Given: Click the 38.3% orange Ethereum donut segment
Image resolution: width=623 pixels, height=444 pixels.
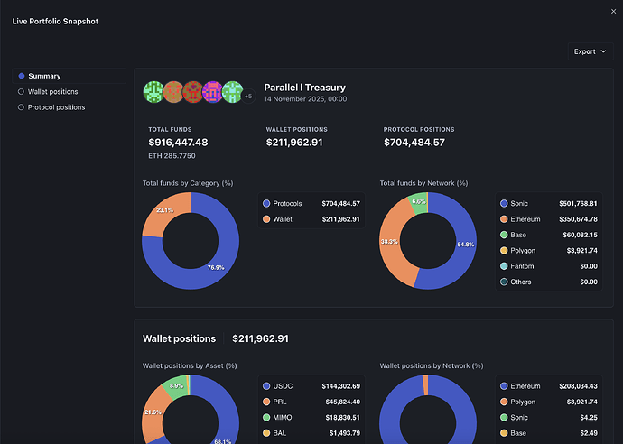Looking at the screenshot, I should pos(389,242).
